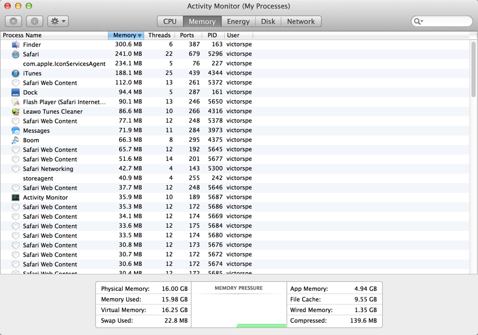Click the Boom PID 4375 cell
Screen dimensions: 478x335
[x=215, y=140]
